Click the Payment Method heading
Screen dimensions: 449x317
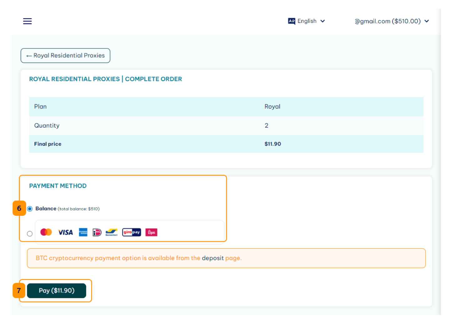58,186
